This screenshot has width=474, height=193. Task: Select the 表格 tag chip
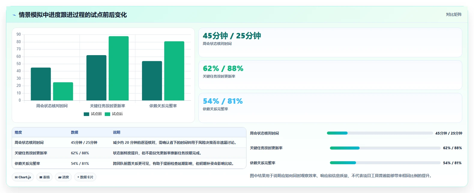(44, 177)
